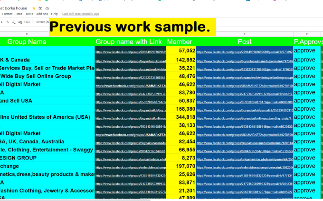Select member count 38,133

(x=181, y=125)
